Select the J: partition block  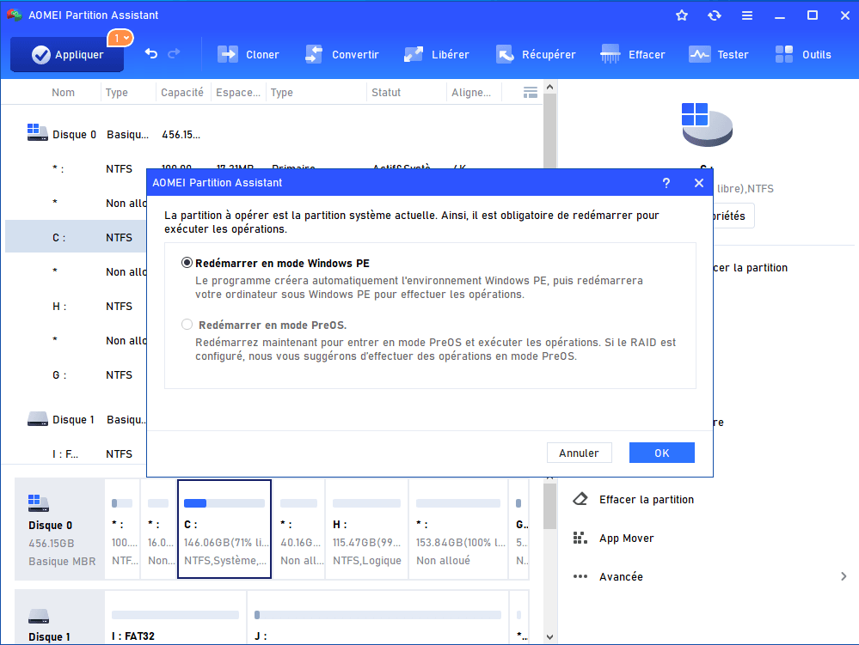point(378,618)
